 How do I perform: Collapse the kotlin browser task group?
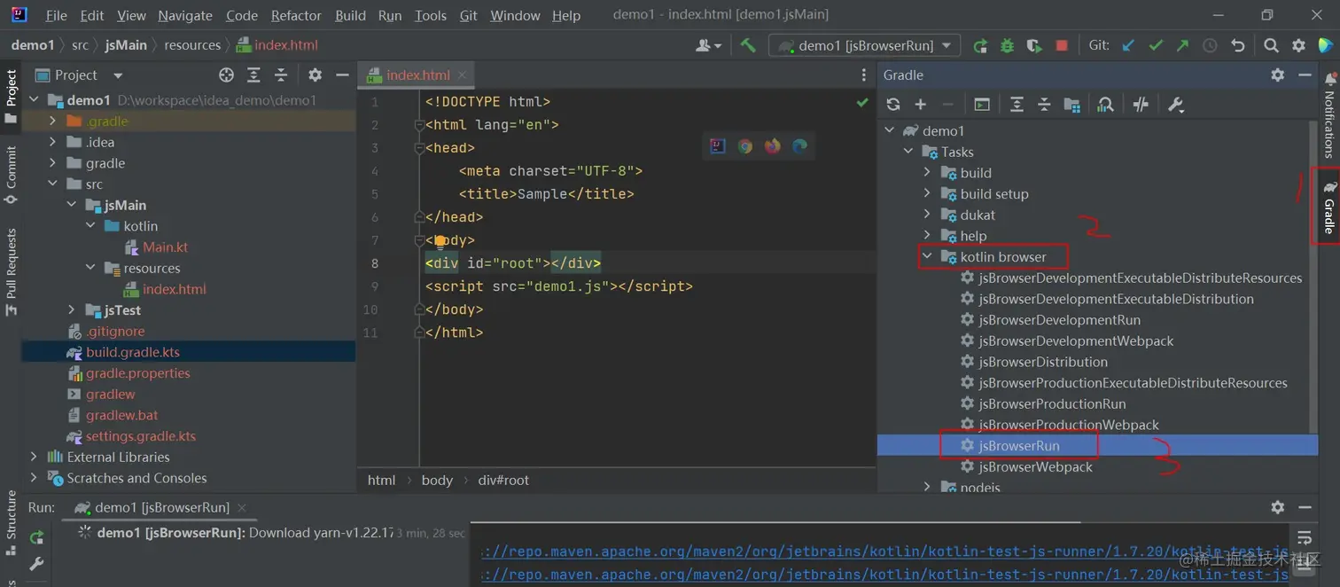[x=926, y=256]
